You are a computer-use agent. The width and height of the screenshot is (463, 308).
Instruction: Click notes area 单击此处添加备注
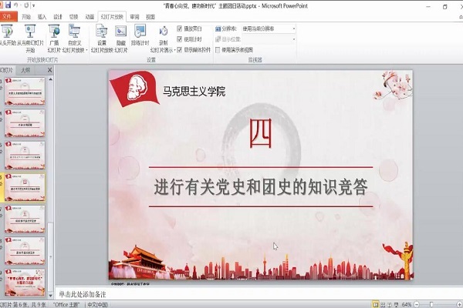coord(83,294)
